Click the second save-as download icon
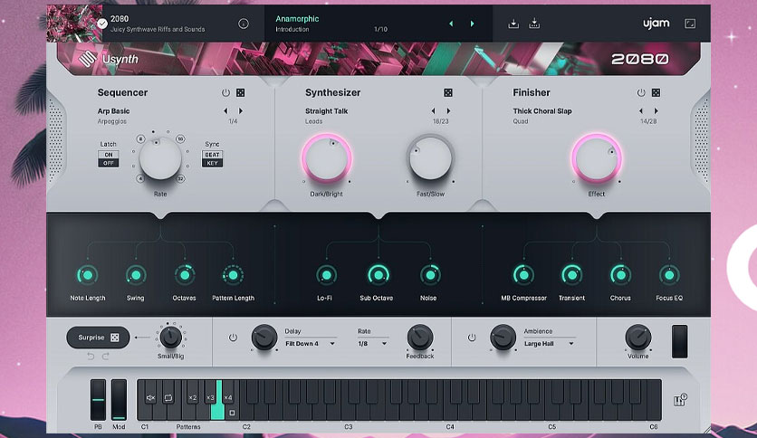 click(534, 24)
